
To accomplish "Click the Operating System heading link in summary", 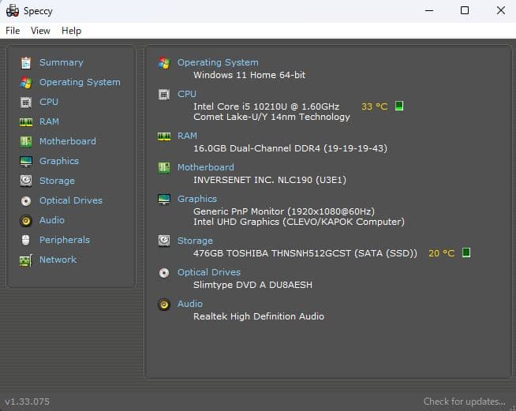I will click(218, 62).
